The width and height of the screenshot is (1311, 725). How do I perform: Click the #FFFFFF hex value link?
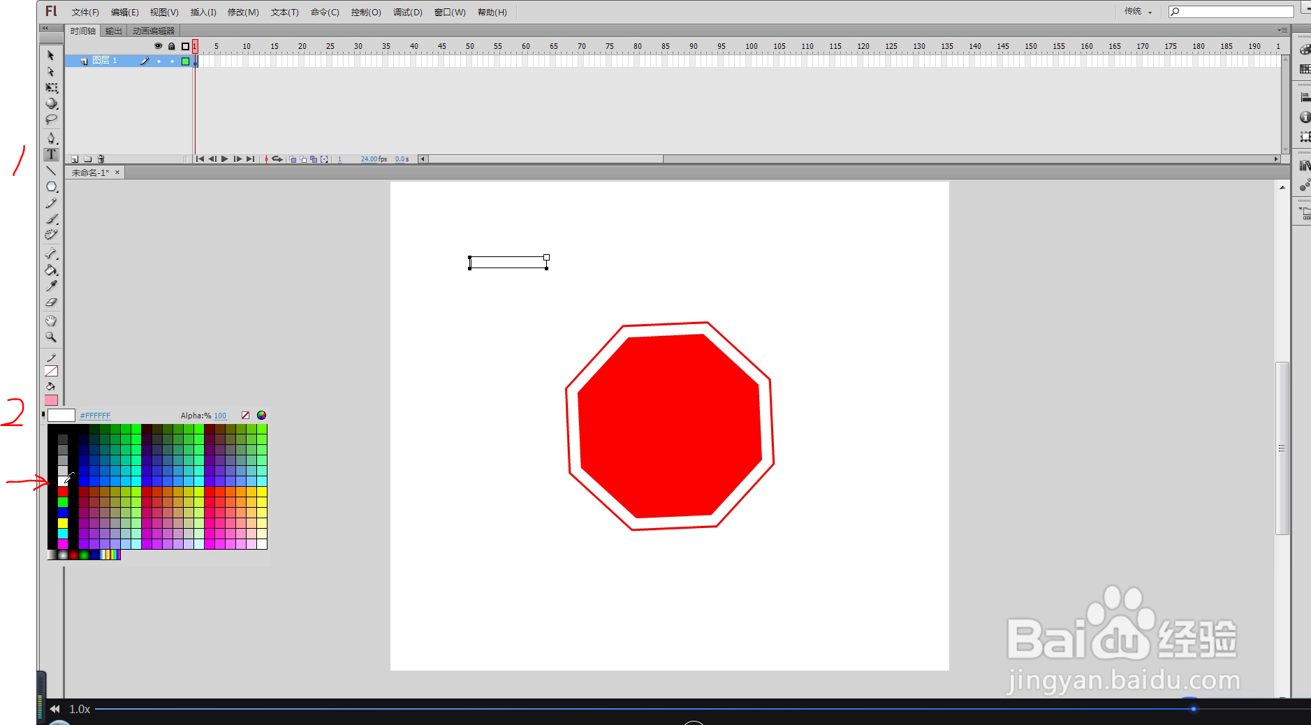point(96,415)
